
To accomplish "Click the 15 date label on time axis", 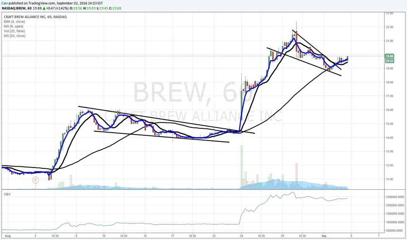I will [145, 236].
